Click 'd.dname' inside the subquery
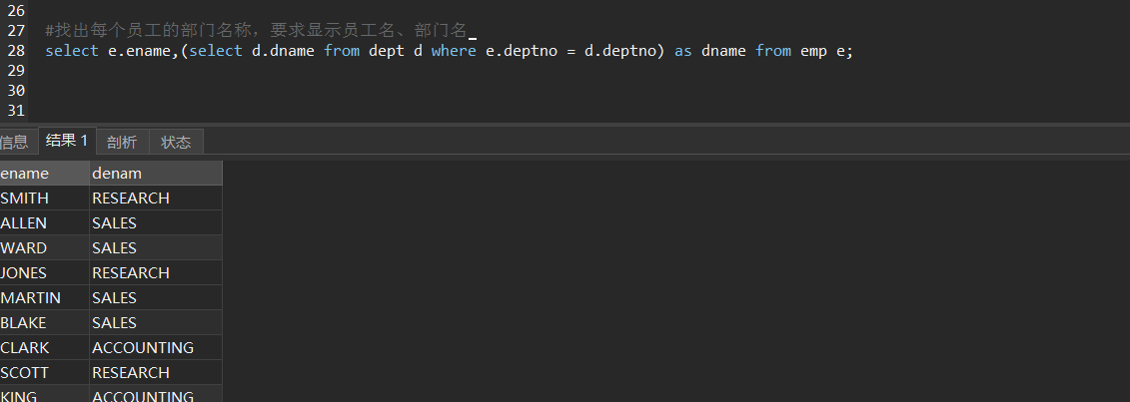This screenshot has height=402, width=1130. [x=283, y=51]
